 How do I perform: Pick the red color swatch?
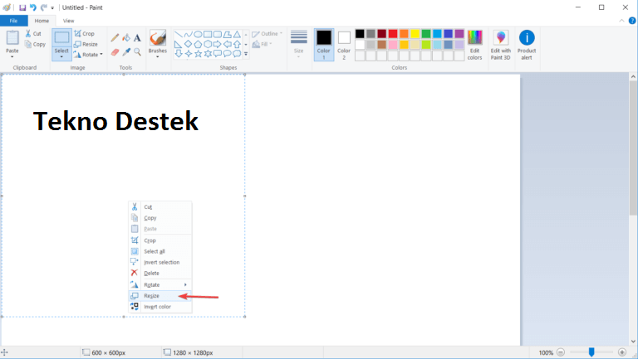(x=393, y=34)
